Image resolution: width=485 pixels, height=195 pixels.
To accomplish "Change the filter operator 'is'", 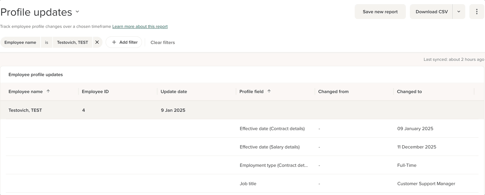I will coord(47,42).
